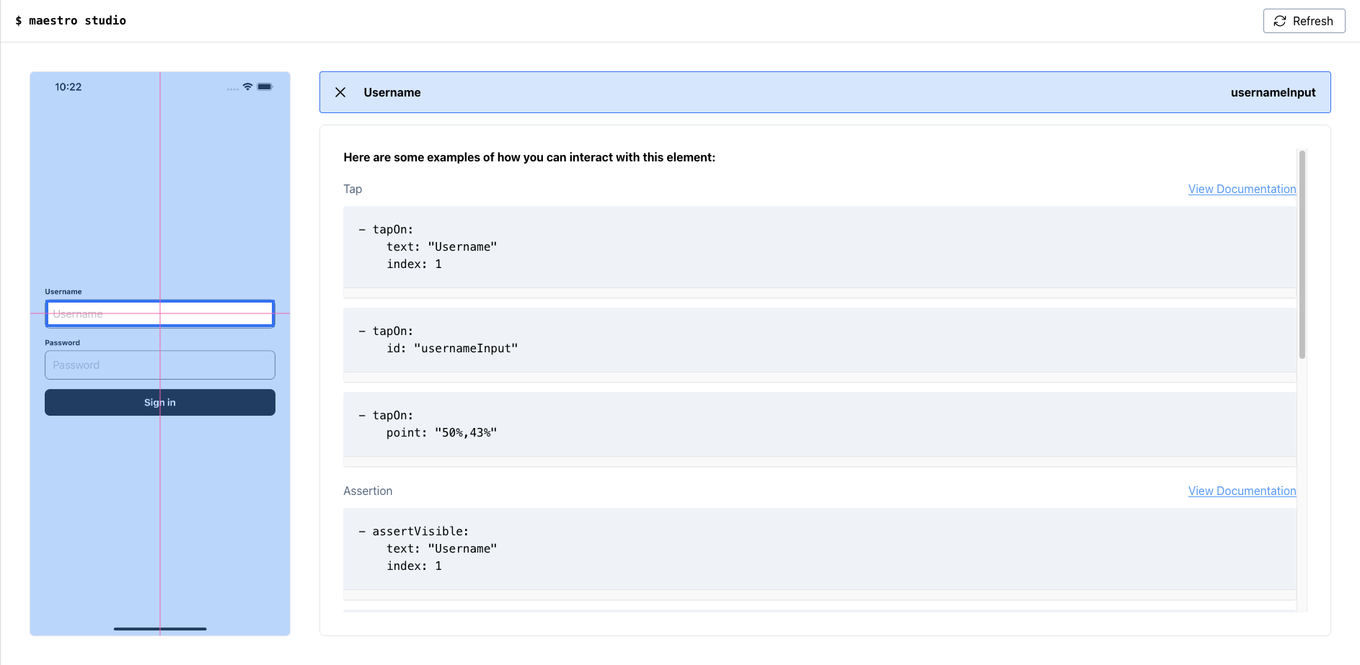Click the battery icon in device status bar
This screenshot has width=1360, height=665.
pos(265,86)
